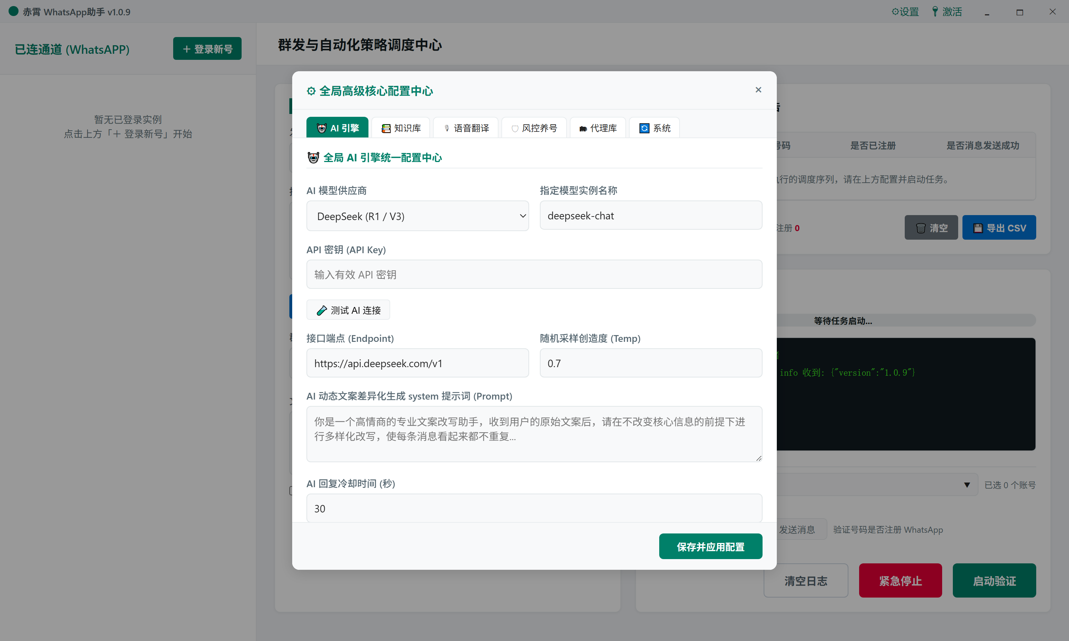Switch to the AI 引擎 tab

(337, 128)
